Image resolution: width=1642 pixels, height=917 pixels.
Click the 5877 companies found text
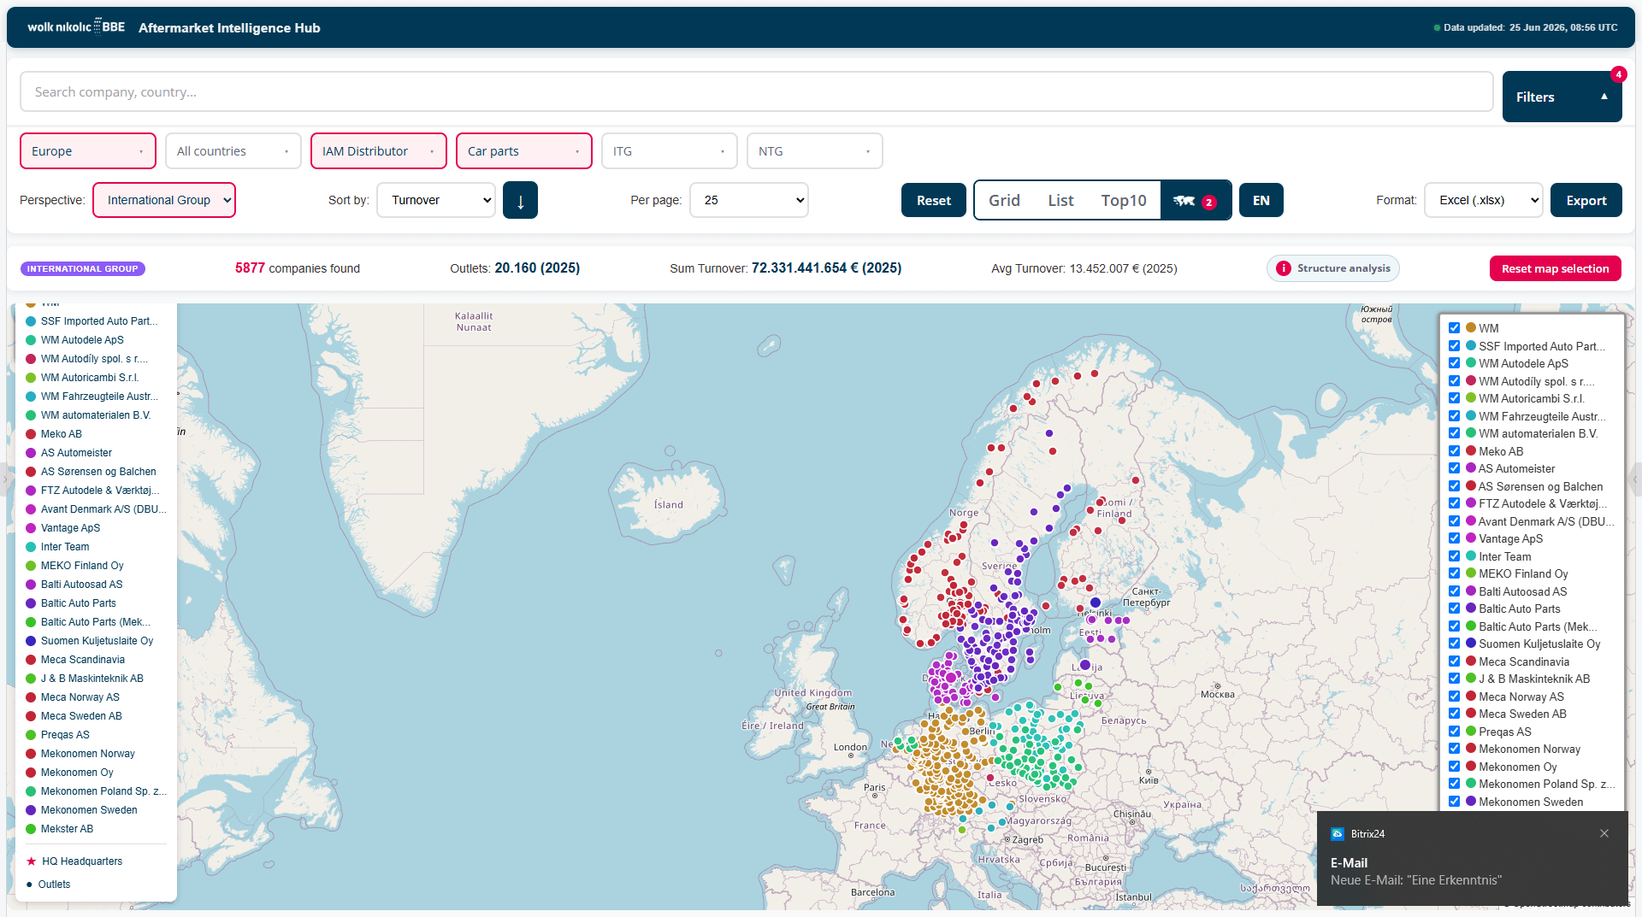click(298, 268)
